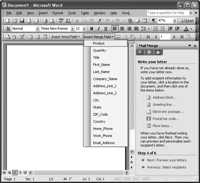This screenshot has width=200, height=183.
Task: Decrease paragraph indent
Action: (x=170, y=29)
